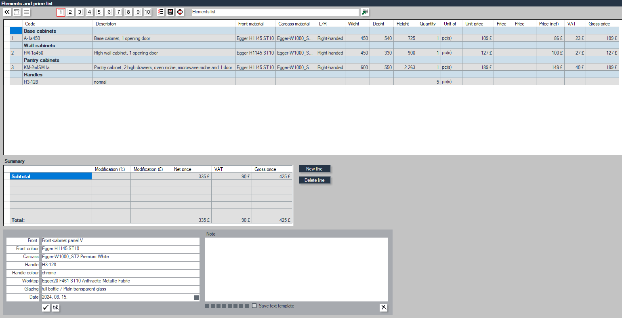This screenshot has width=622, height=318.
Task: Click the Worktop field value
Action: 120,281
